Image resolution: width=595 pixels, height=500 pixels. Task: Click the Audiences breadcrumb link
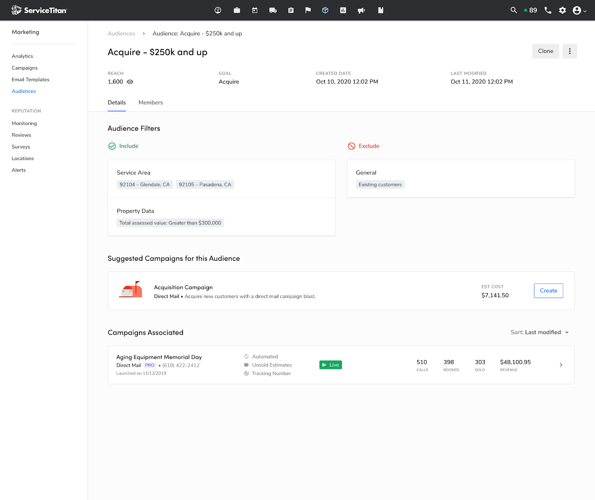point(121,33)
